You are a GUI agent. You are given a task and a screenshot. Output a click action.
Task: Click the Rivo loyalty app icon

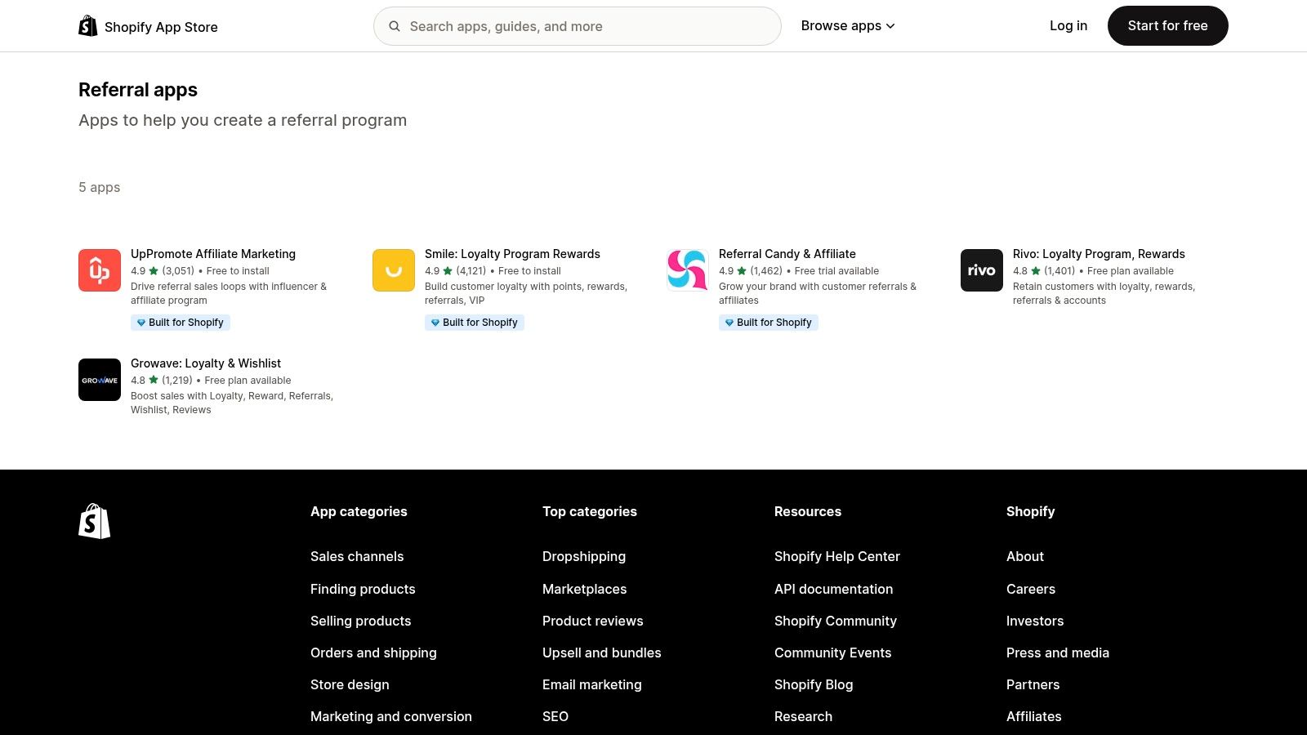tap(981, 270)
